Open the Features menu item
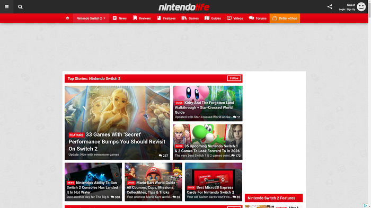This screenshot has height=208, width=371. [x=166, y=18]
